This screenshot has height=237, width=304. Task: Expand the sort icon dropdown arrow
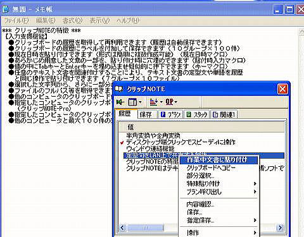tap(161, 102)
